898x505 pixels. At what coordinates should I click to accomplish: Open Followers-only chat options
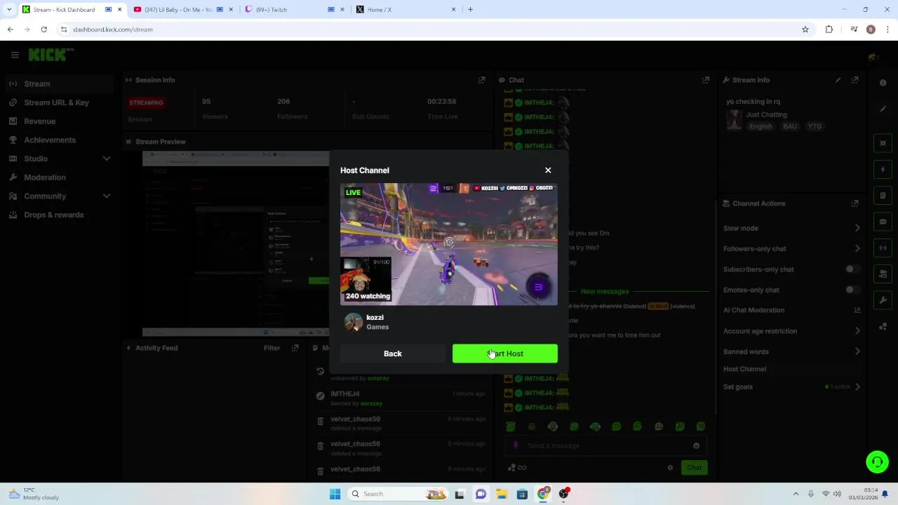(x=791, y=248)
